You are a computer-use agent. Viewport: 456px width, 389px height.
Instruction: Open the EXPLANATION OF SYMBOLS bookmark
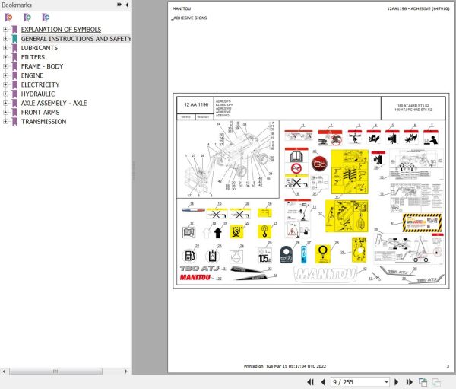[x=61, y=30]
